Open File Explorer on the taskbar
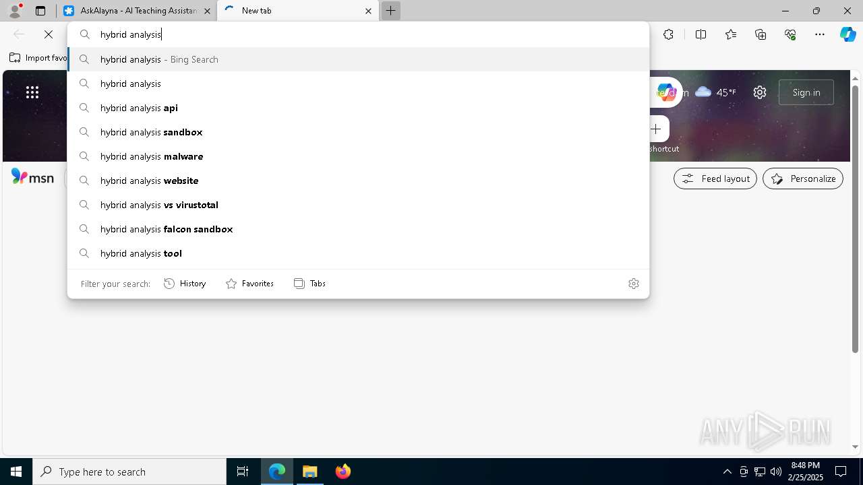863x485 pixels. [310, 472]
